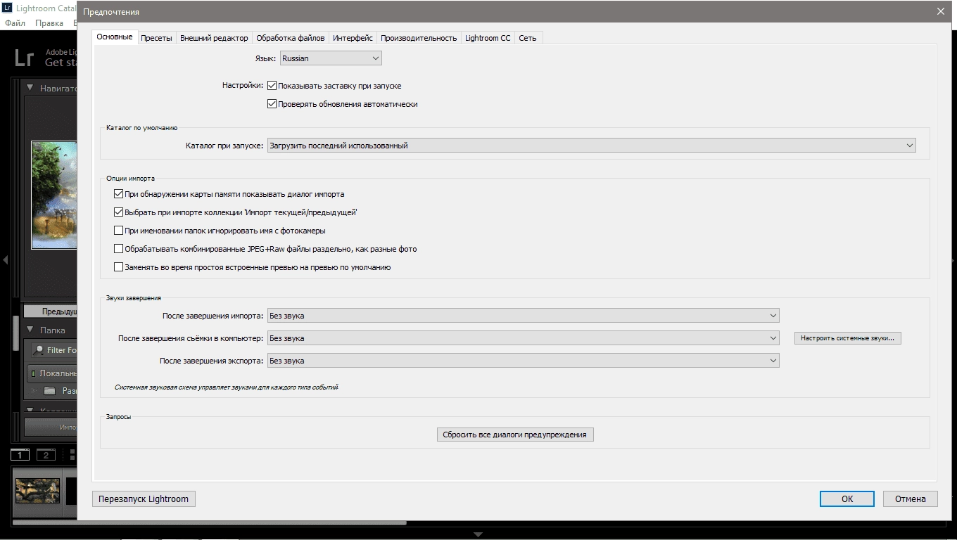Open the Обработка файлов tab

coord(291,38)
